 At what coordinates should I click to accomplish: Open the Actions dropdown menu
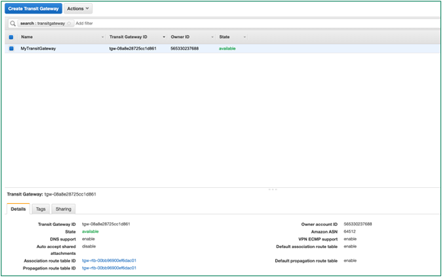click(x=78, y=8)
